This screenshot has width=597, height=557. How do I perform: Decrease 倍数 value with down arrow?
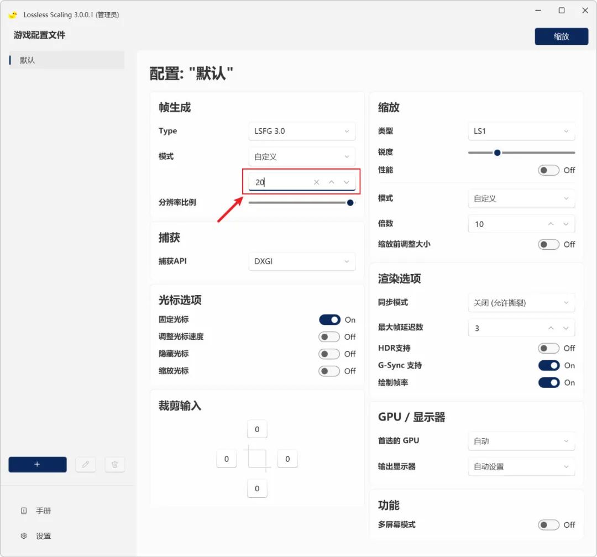pos(566,224)
